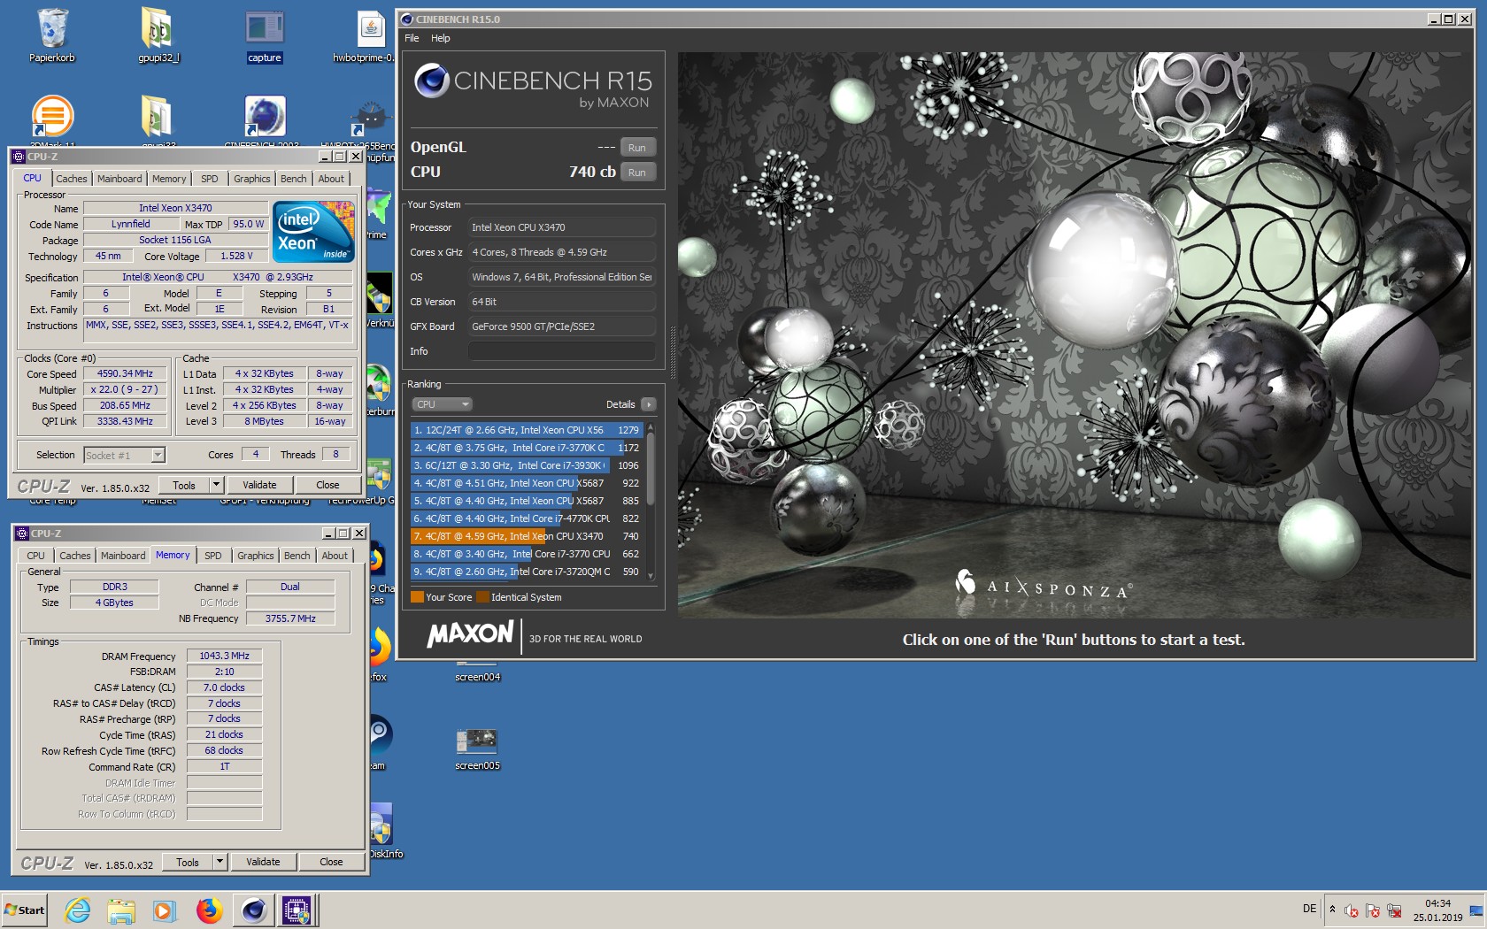Viewport: 1487px width, 929px height.
Task: Open Tools dropdown arrow in lower CPU-Z
Action: point(220,862)
